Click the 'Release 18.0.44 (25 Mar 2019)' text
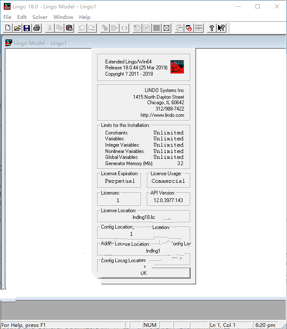This screenshot has height=329, width=287. (136, 68)
